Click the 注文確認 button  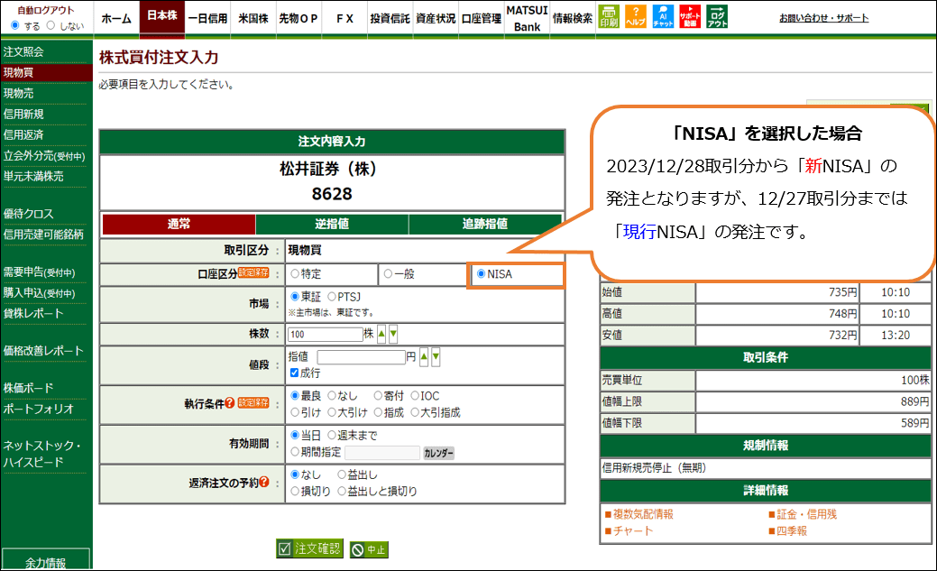pos(309,548)
